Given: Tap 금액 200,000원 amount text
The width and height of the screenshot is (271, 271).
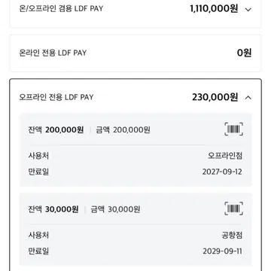Looking at the screenshot, I should pyautogui.click(x=123, y=130).
